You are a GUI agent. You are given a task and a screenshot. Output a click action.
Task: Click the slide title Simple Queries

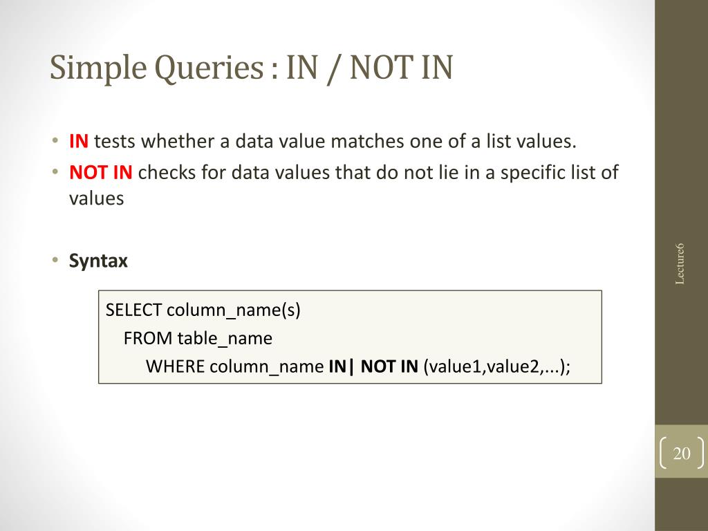tap(156, 68)
